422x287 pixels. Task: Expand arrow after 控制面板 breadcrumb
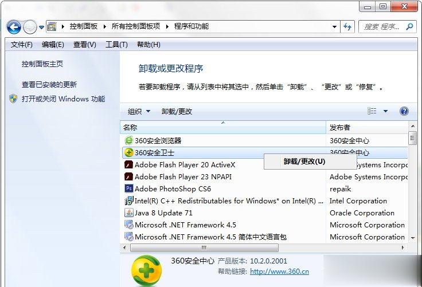(x=105, y=26)
